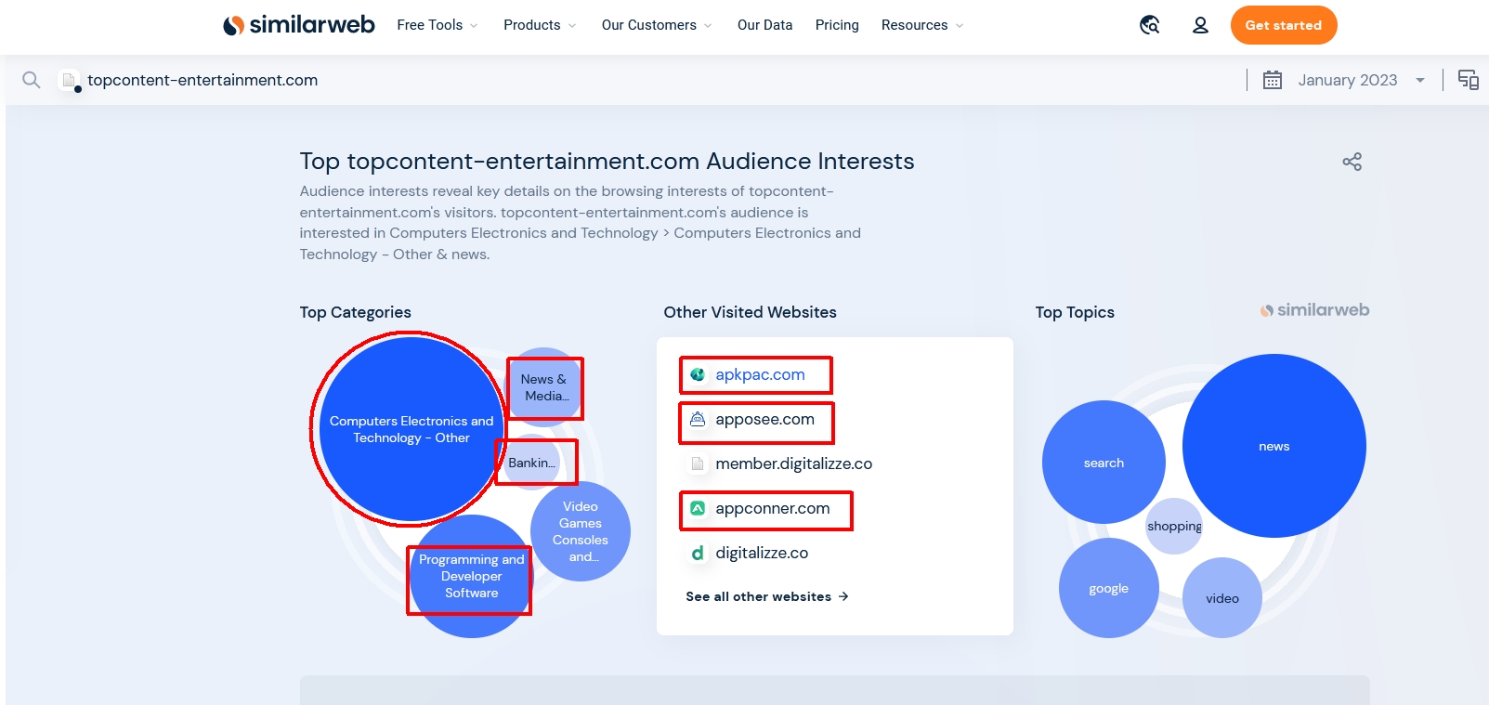This screenshot has height=705, width=1489.
Task: Expand the Resources menu
Action: coord(921,25)
